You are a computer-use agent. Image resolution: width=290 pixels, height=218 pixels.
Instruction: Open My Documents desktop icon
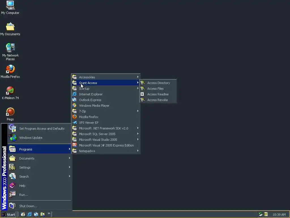pyautogui.click(x=10, y=29)
